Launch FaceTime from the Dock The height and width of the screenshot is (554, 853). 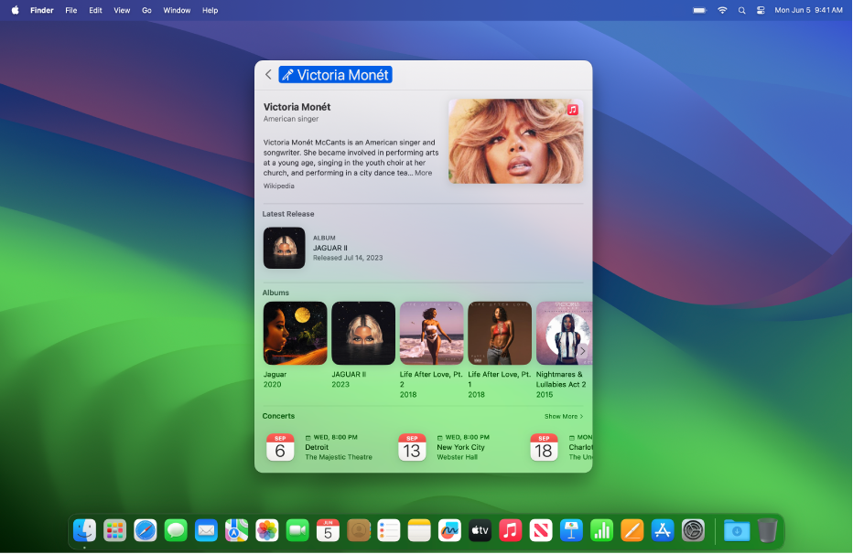297,530
